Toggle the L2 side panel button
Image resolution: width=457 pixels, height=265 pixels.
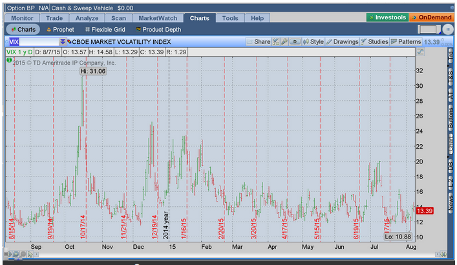[x=451, y=182]
